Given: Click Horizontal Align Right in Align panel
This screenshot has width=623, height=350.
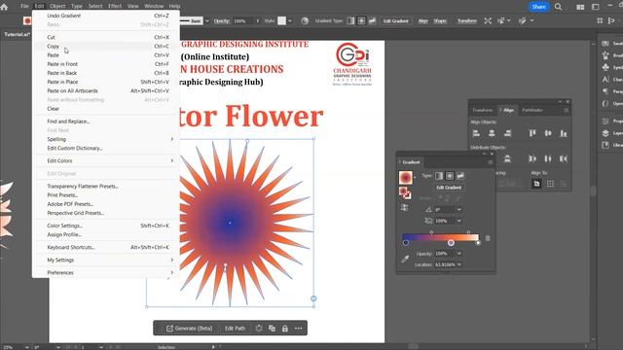Looking at the screenshot, I should coord(507,133).
